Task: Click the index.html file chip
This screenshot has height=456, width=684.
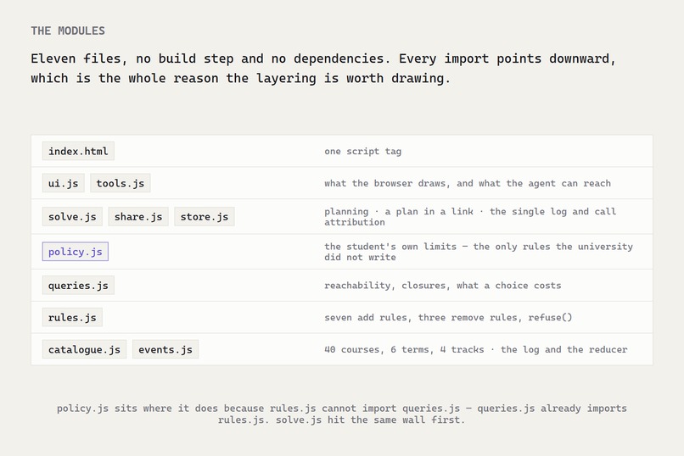Action: coord(78,151)
